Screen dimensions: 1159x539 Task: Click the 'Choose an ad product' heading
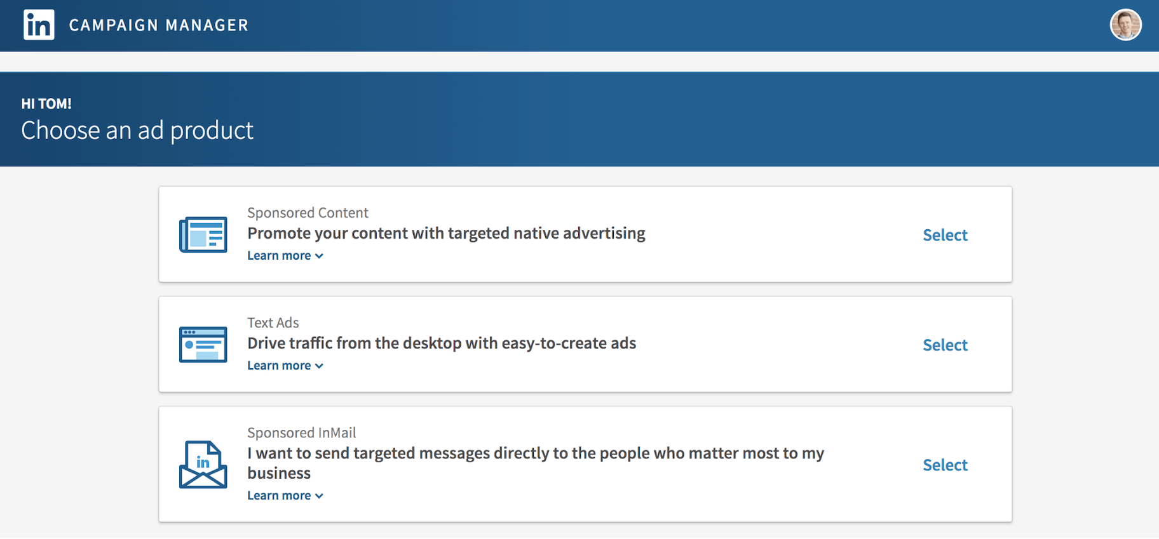[137, 131]
